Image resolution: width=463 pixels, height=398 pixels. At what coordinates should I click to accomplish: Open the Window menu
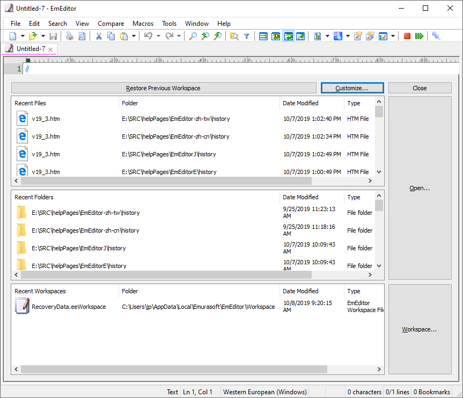(197, 23)
